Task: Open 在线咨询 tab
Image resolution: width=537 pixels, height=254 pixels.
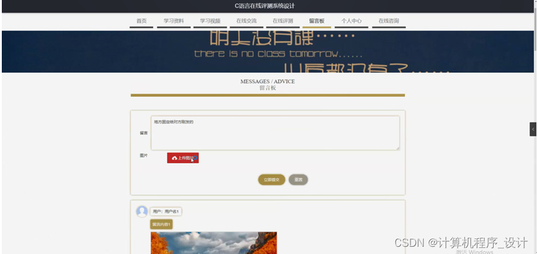Action: click(389, 21)
